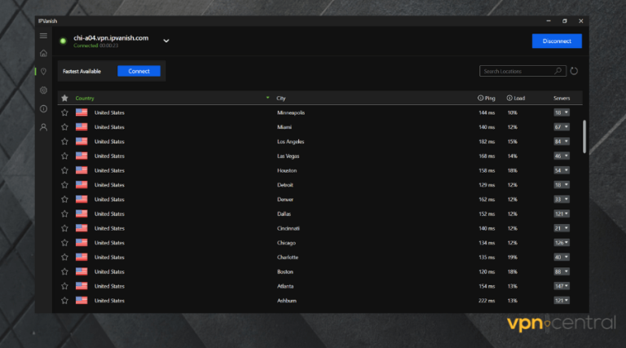The image size is (626, 348).
Task: Click the blue Disconnect button
Action: pyautogui.click(x=557, y=41)
